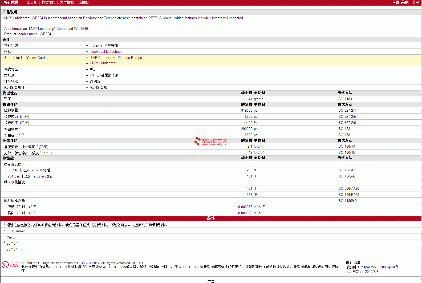Viewport: 422px width, 283px height.
Task: Click the ISO 527-2/1 test method
Action: [346, 111]
